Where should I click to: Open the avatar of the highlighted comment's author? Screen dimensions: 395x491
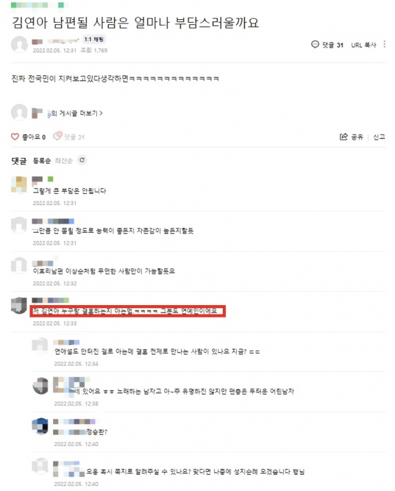pos(19,305)
